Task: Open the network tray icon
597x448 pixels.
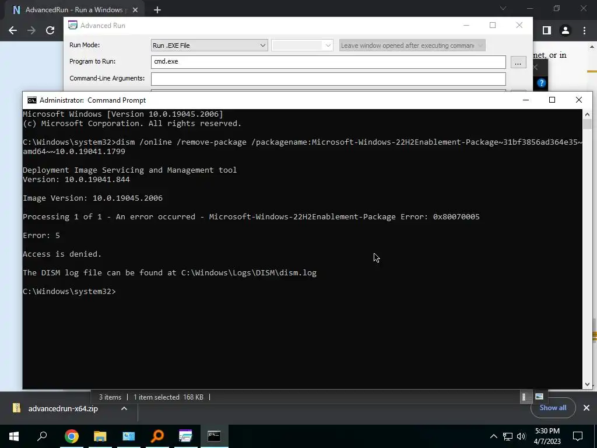Action: (x=508, y=436)
